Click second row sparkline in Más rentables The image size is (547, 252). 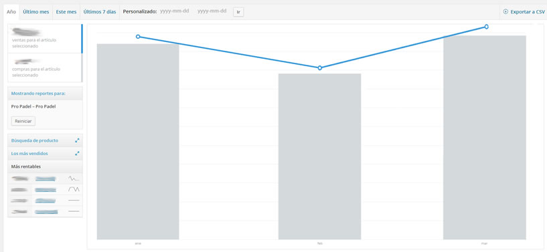(74, 189)
